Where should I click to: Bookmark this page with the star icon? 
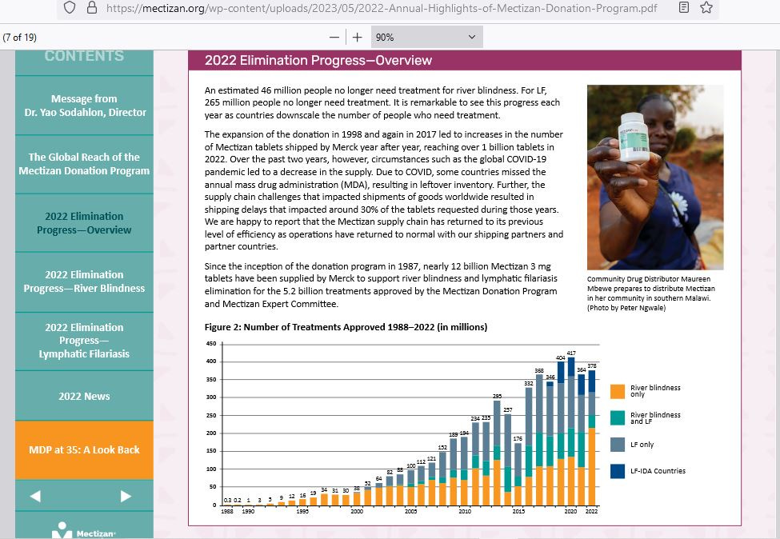[x=706, y=7]
